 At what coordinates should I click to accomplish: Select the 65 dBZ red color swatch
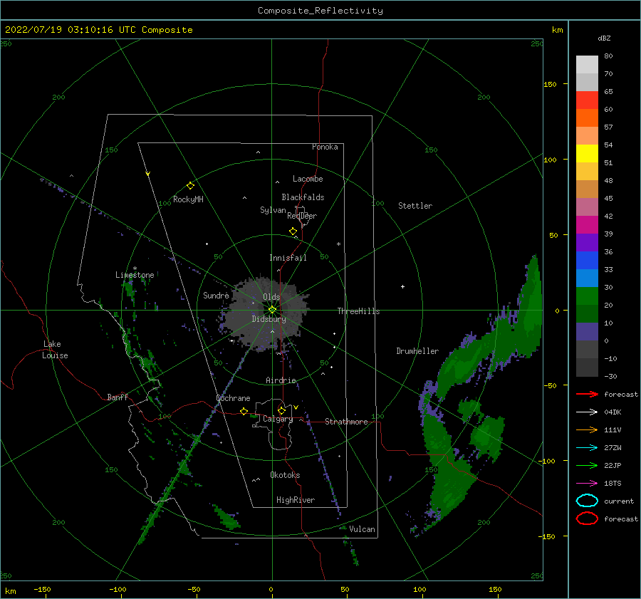(587, 100)
